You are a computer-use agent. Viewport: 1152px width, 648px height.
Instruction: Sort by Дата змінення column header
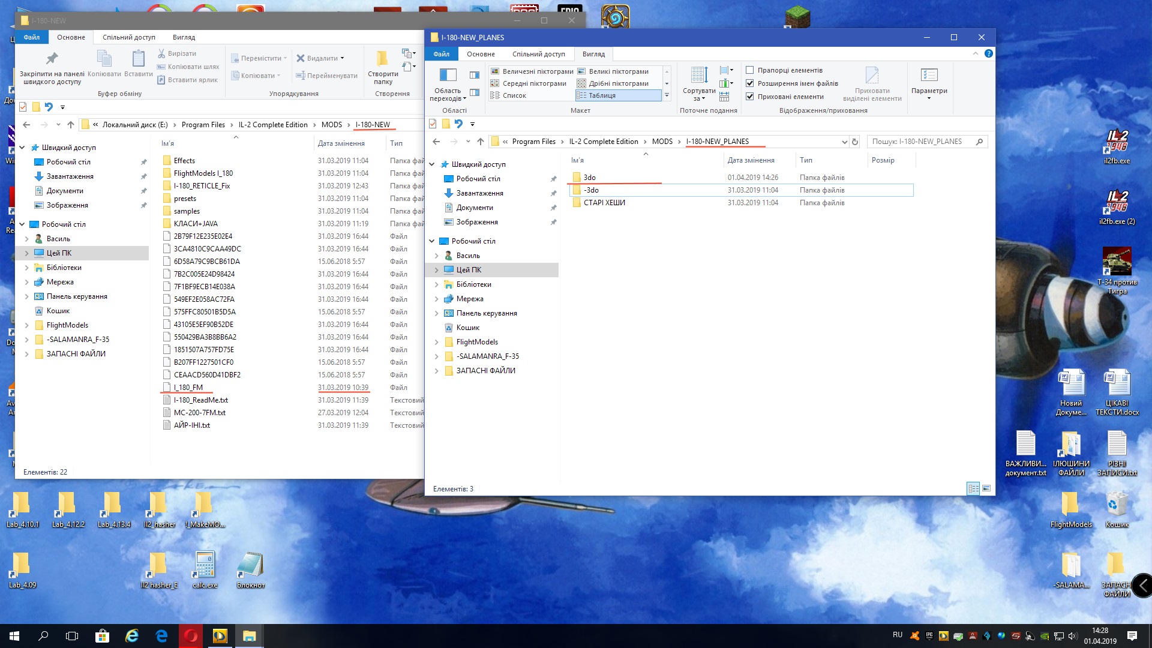[751, 160]
